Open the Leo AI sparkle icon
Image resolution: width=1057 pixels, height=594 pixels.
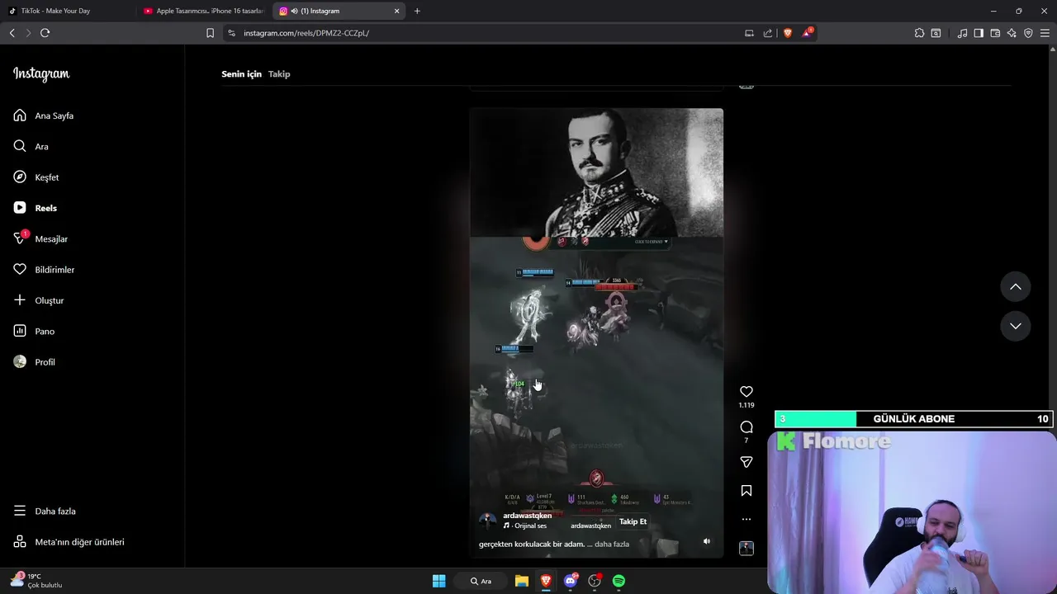coord(1012,33)
